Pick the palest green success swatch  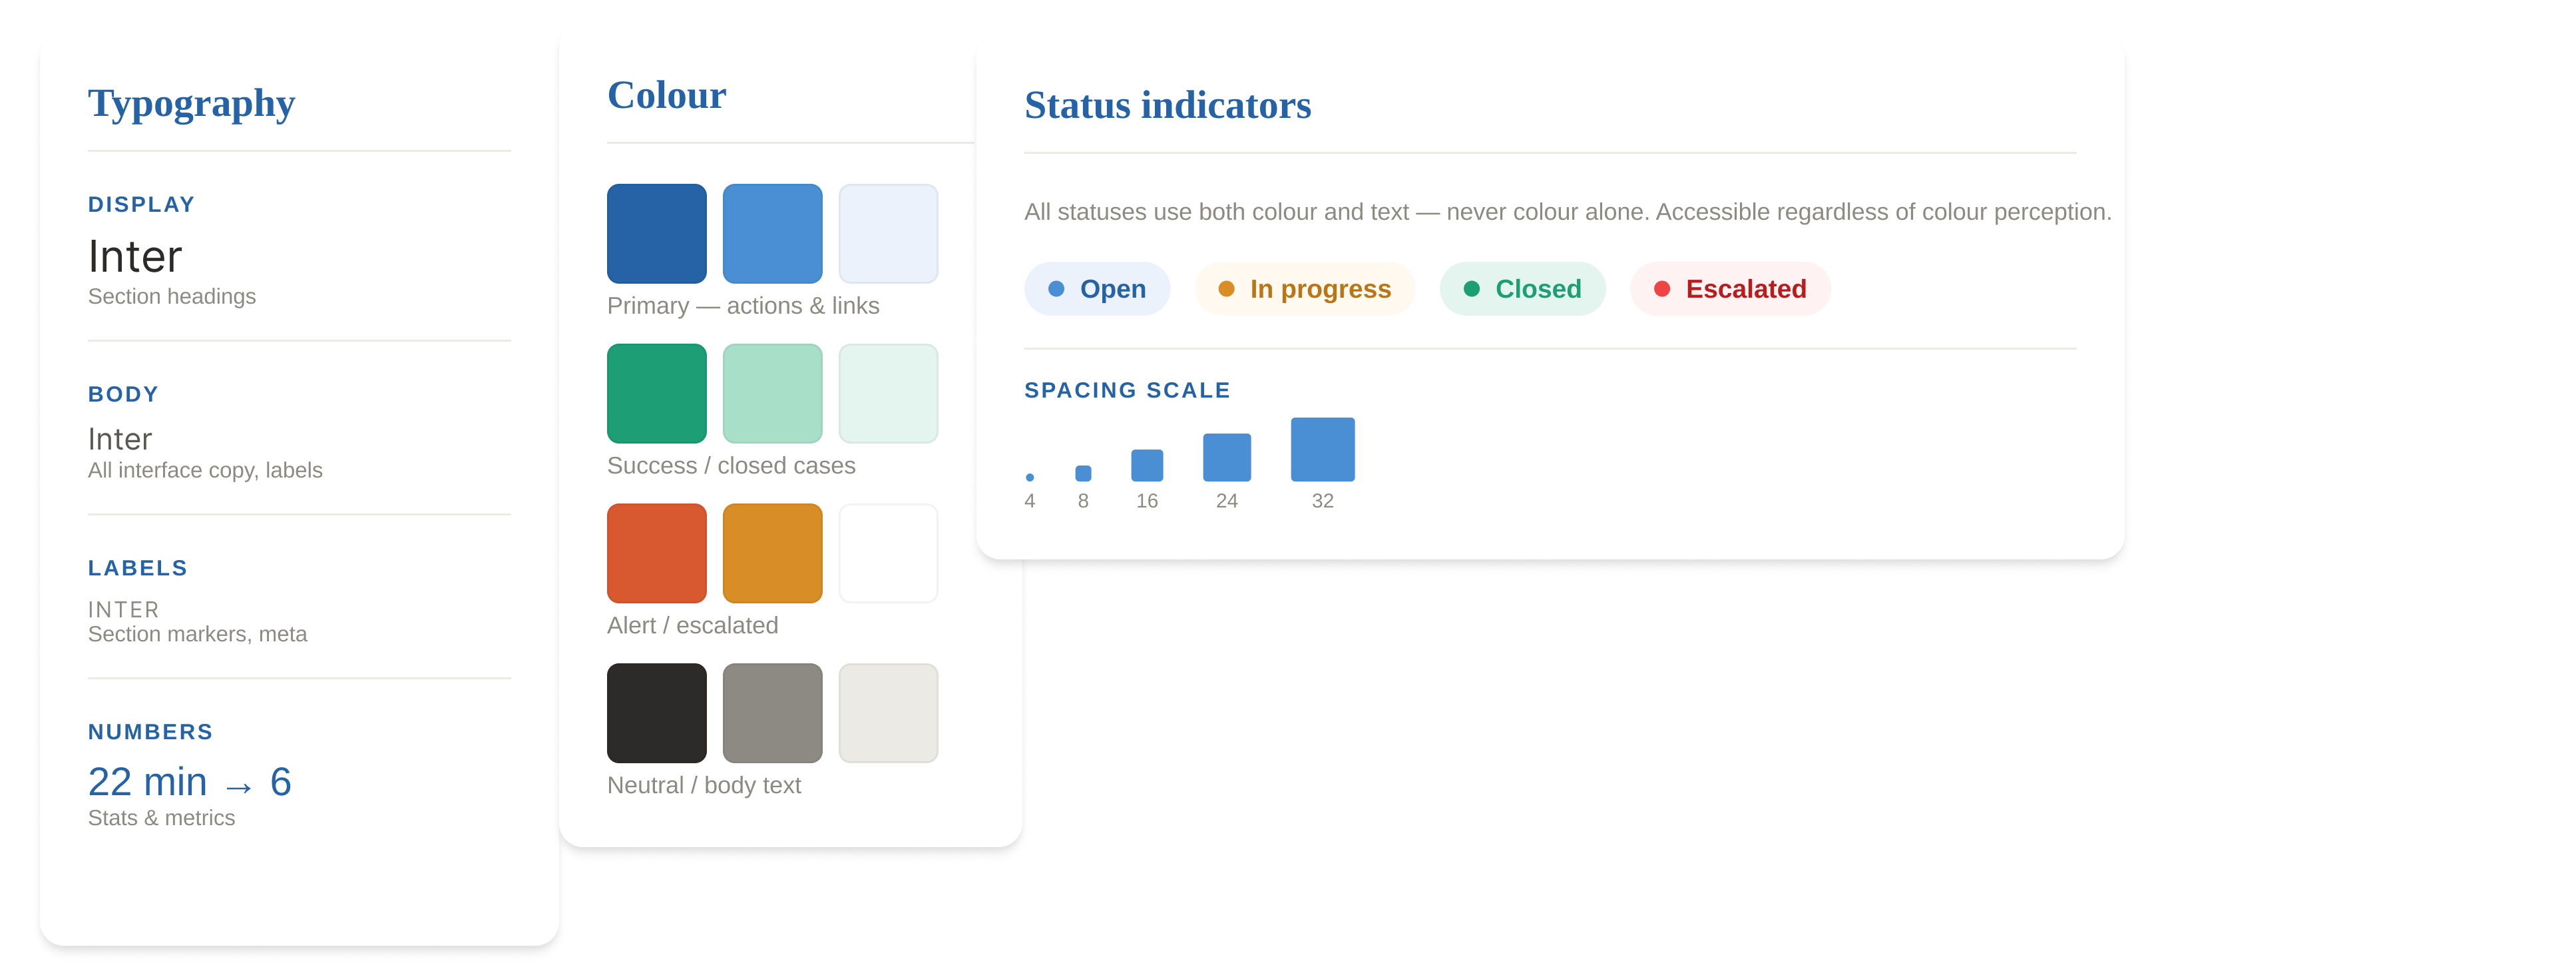[x=888, y=394]
